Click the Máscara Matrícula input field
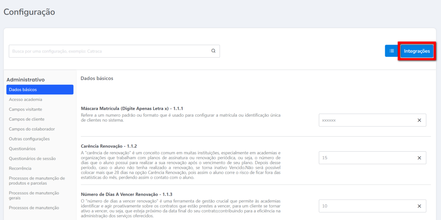The width and height of the screenshot is (441, 220). coord(366,120)
